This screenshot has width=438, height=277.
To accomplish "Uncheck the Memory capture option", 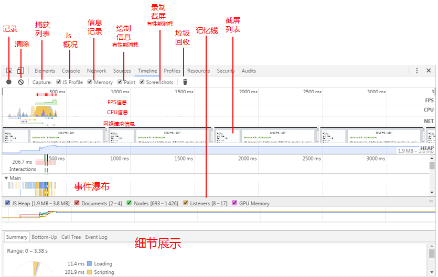I will (x=90, y=82).
